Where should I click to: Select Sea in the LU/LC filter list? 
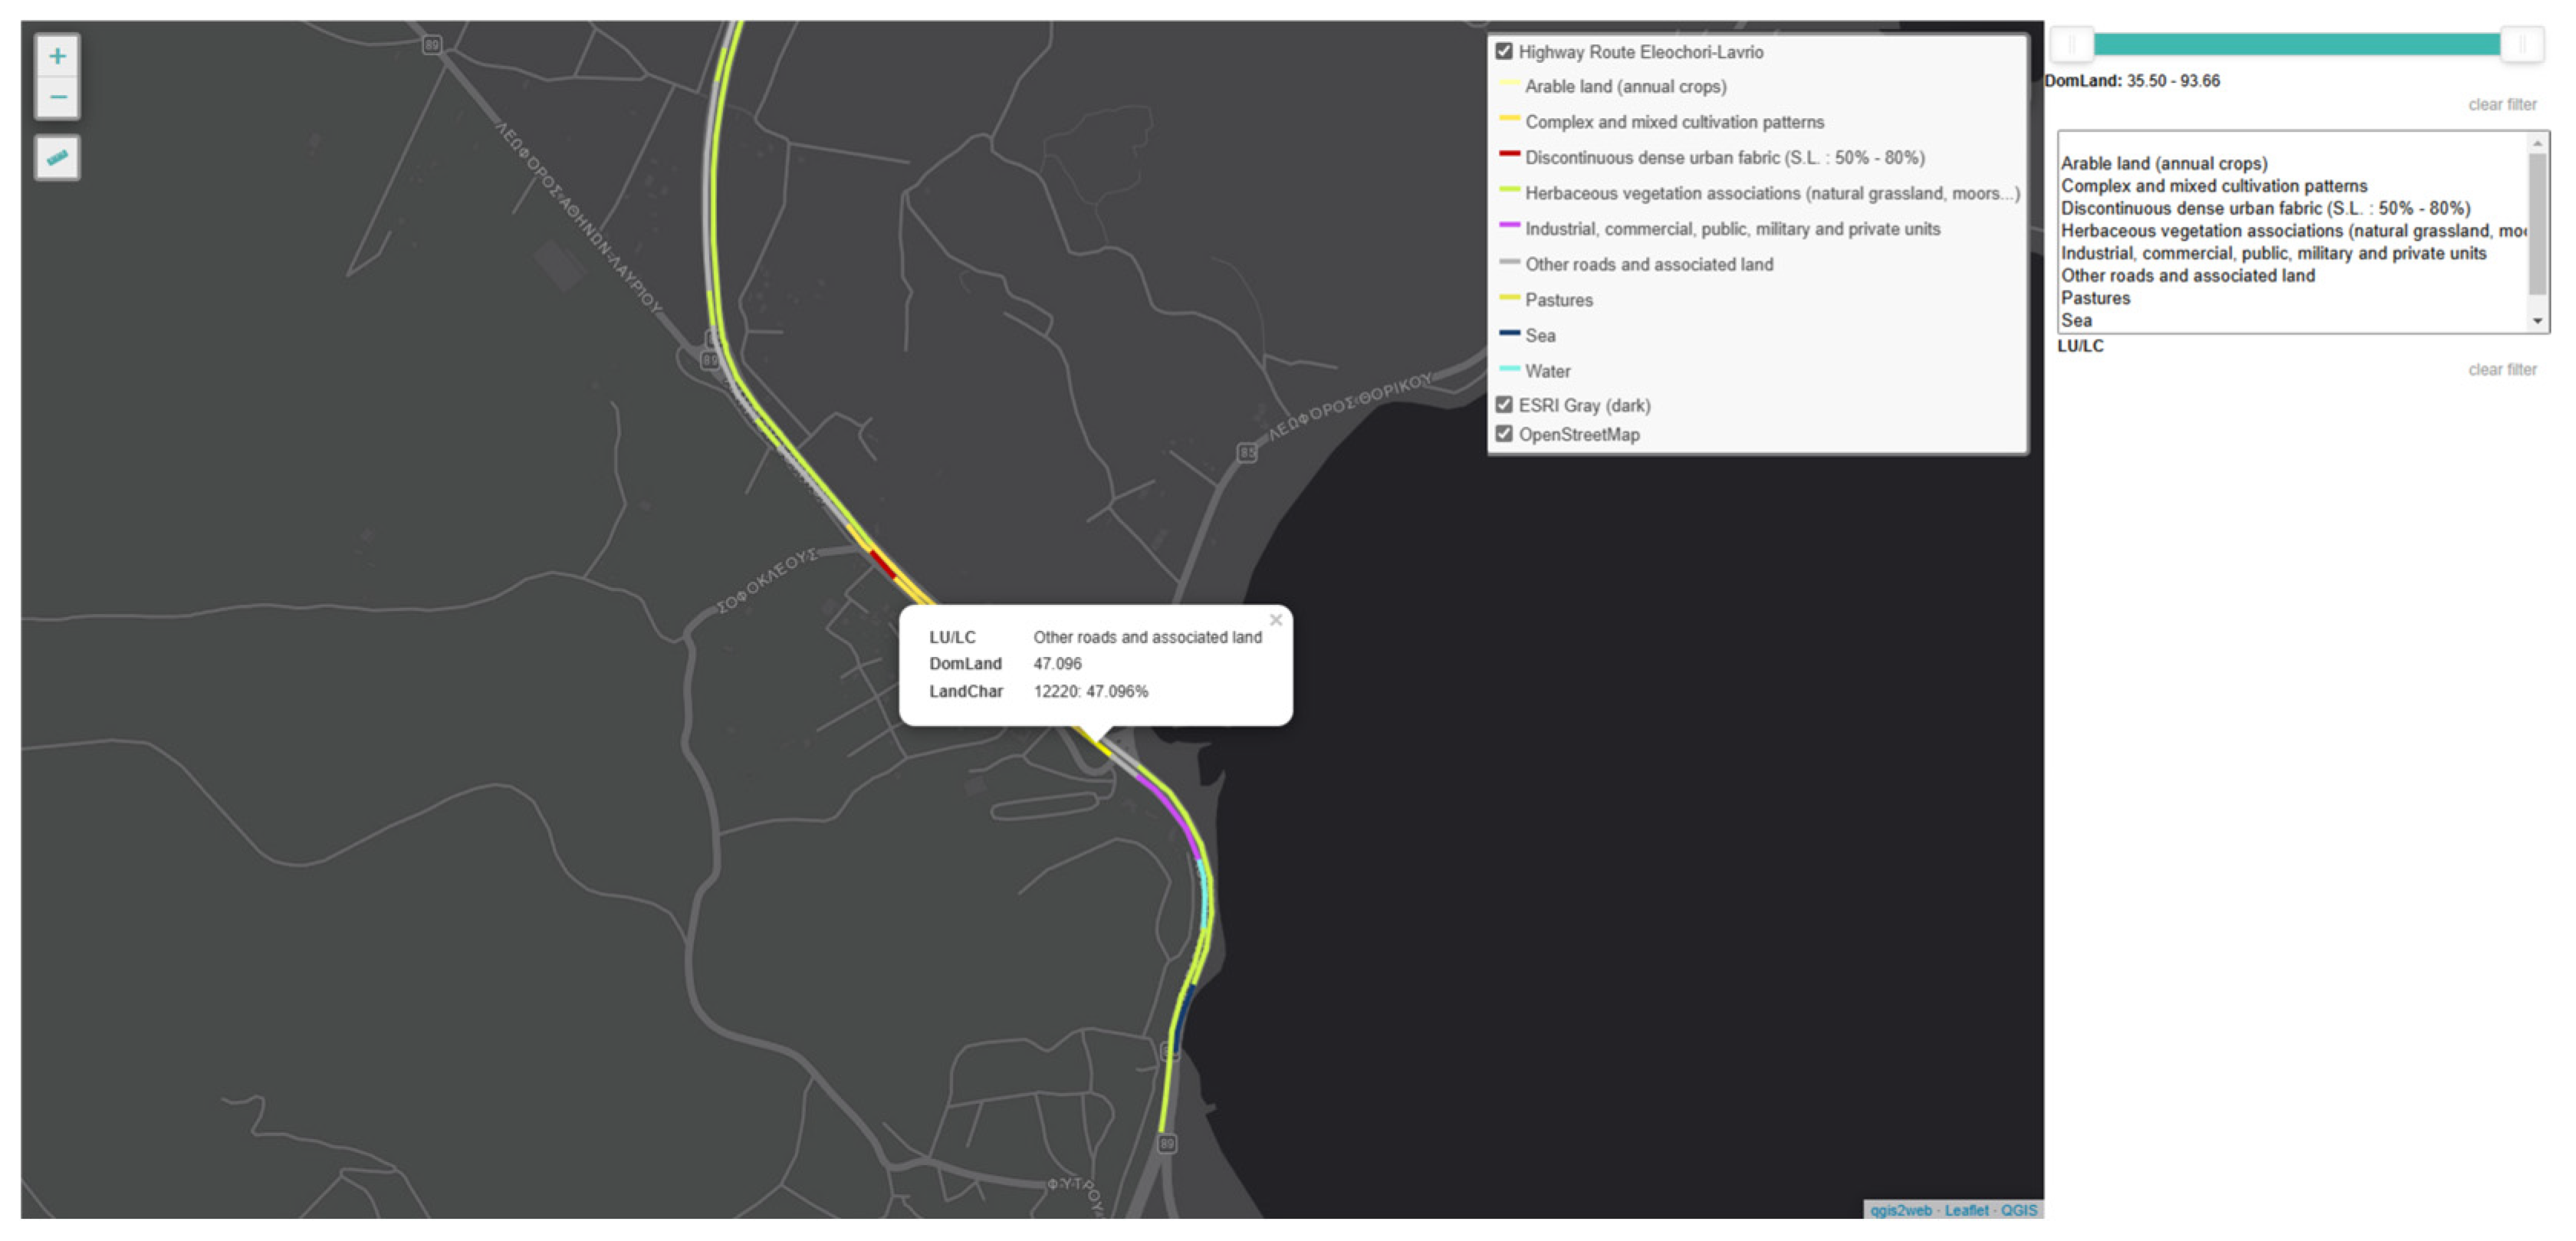coord(2076,320)
